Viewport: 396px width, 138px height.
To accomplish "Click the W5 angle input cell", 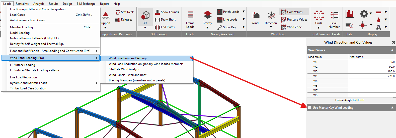I will coord(372,81).
